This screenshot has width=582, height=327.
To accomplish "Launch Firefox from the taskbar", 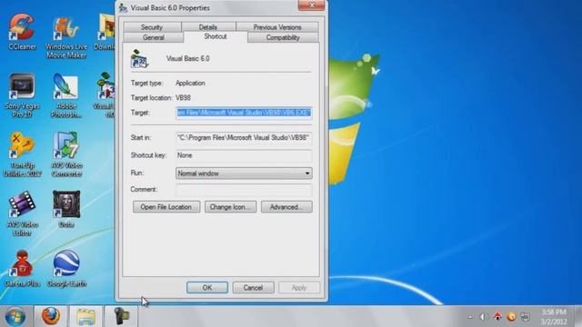I will pyautogui.click(x=51, y=316).
